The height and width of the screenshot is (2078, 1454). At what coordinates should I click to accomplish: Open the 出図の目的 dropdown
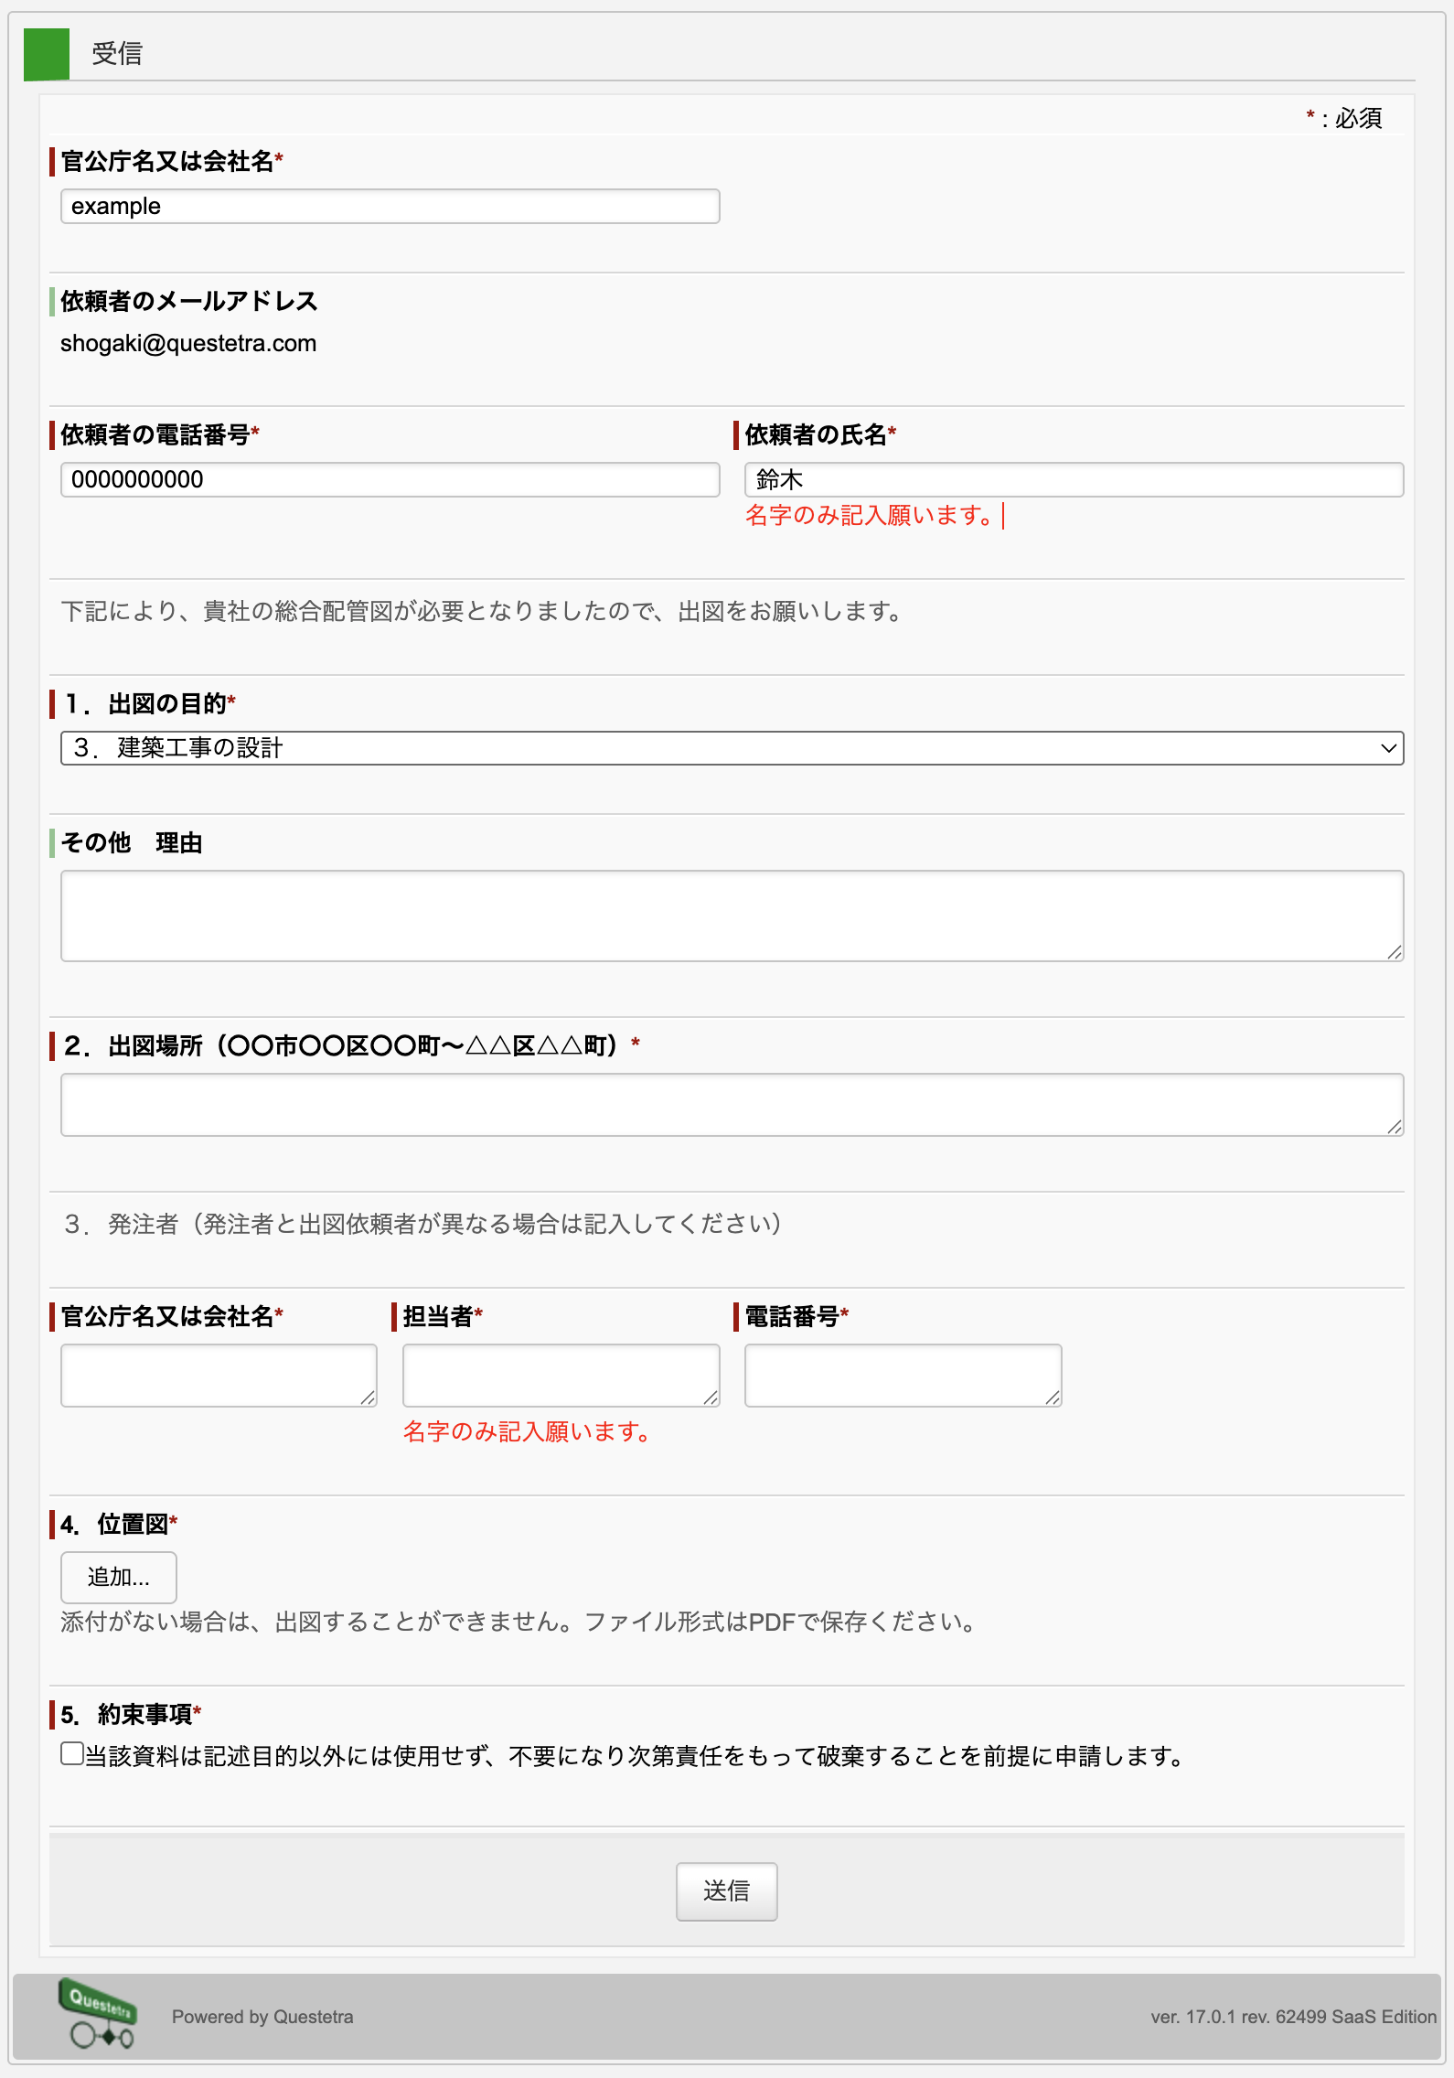(732, 747)
